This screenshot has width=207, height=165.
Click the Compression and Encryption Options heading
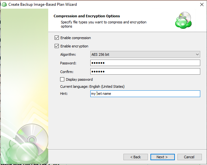[86, 16]
